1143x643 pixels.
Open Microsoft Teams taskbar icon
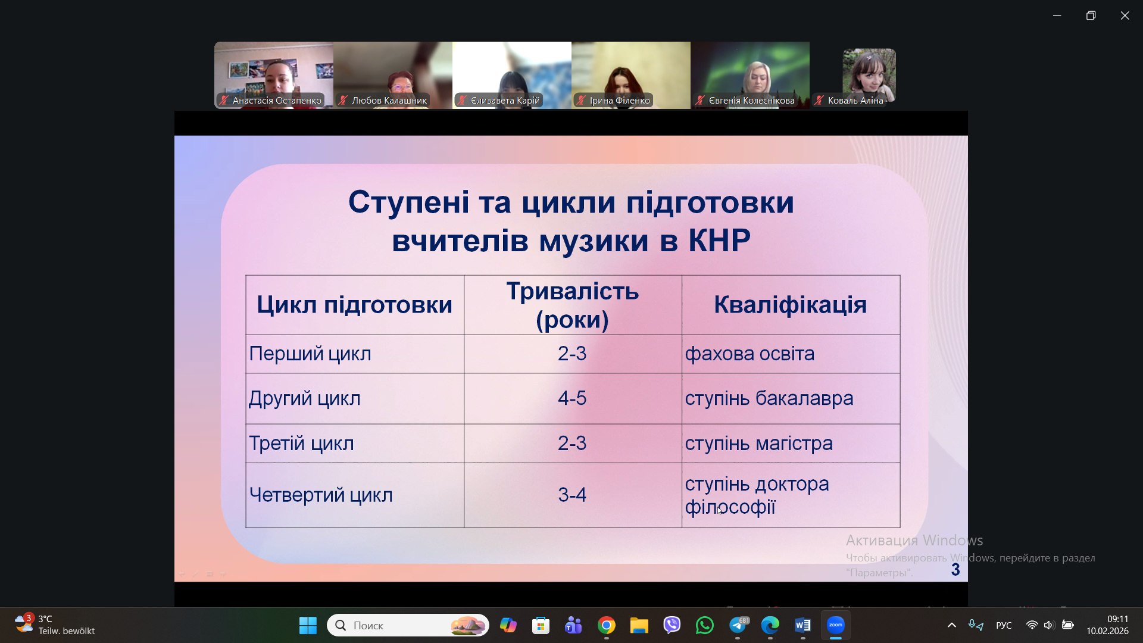[x=573, y=625]
